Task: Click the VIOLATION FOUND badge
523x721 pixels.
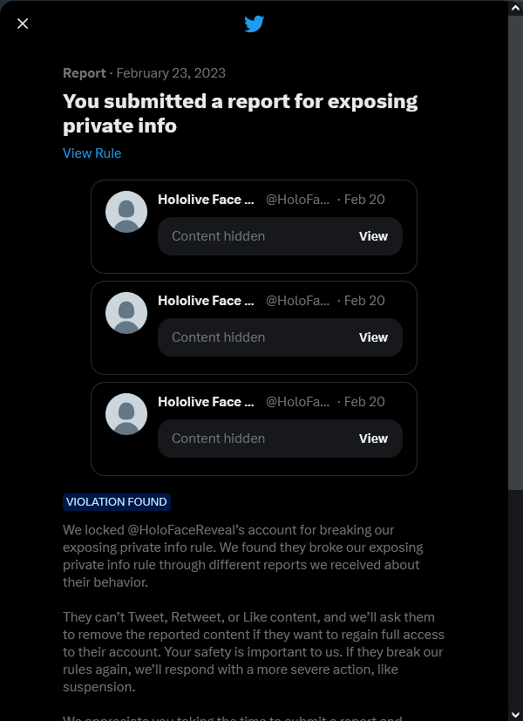Action: tap(116, 502)
